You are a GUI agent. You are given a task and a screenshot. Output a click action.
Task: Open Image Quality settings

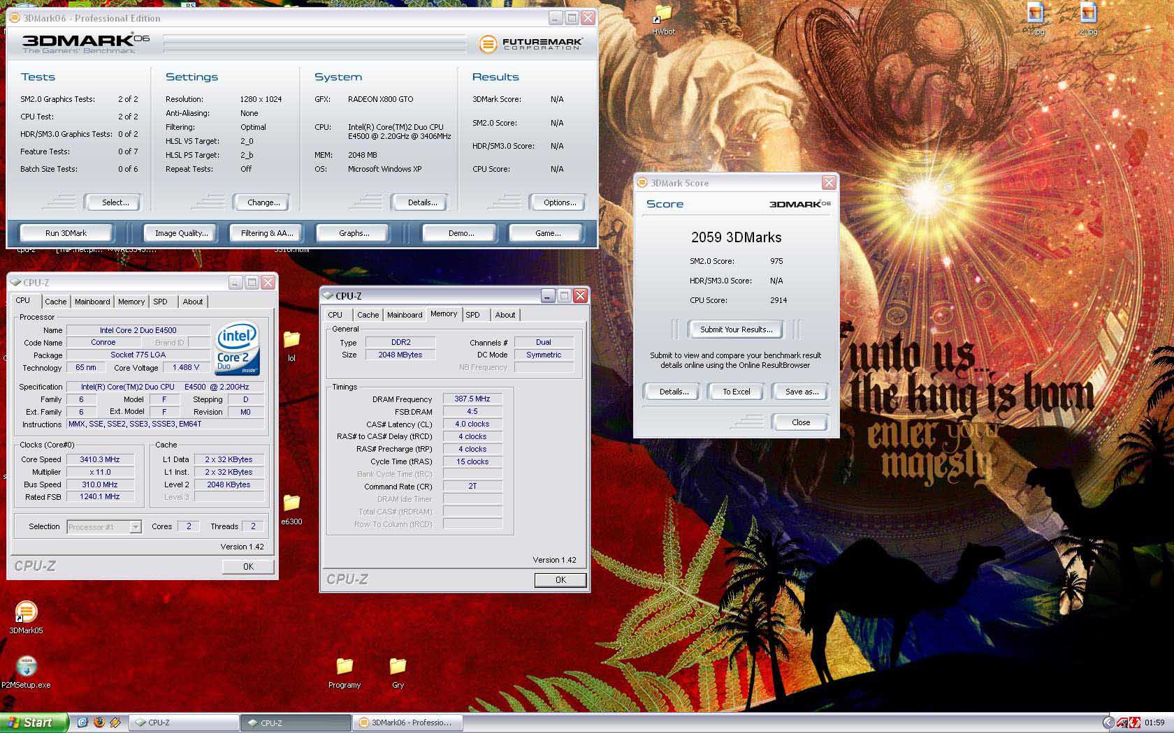tap(182, 233)
